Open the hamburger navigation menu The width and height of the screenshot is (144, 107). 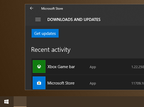pyautogui.click(x=38, y=20)
